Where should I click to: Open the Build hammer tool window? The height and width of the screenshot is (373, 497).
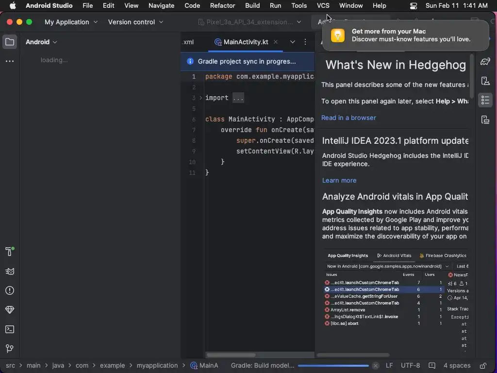10,252
